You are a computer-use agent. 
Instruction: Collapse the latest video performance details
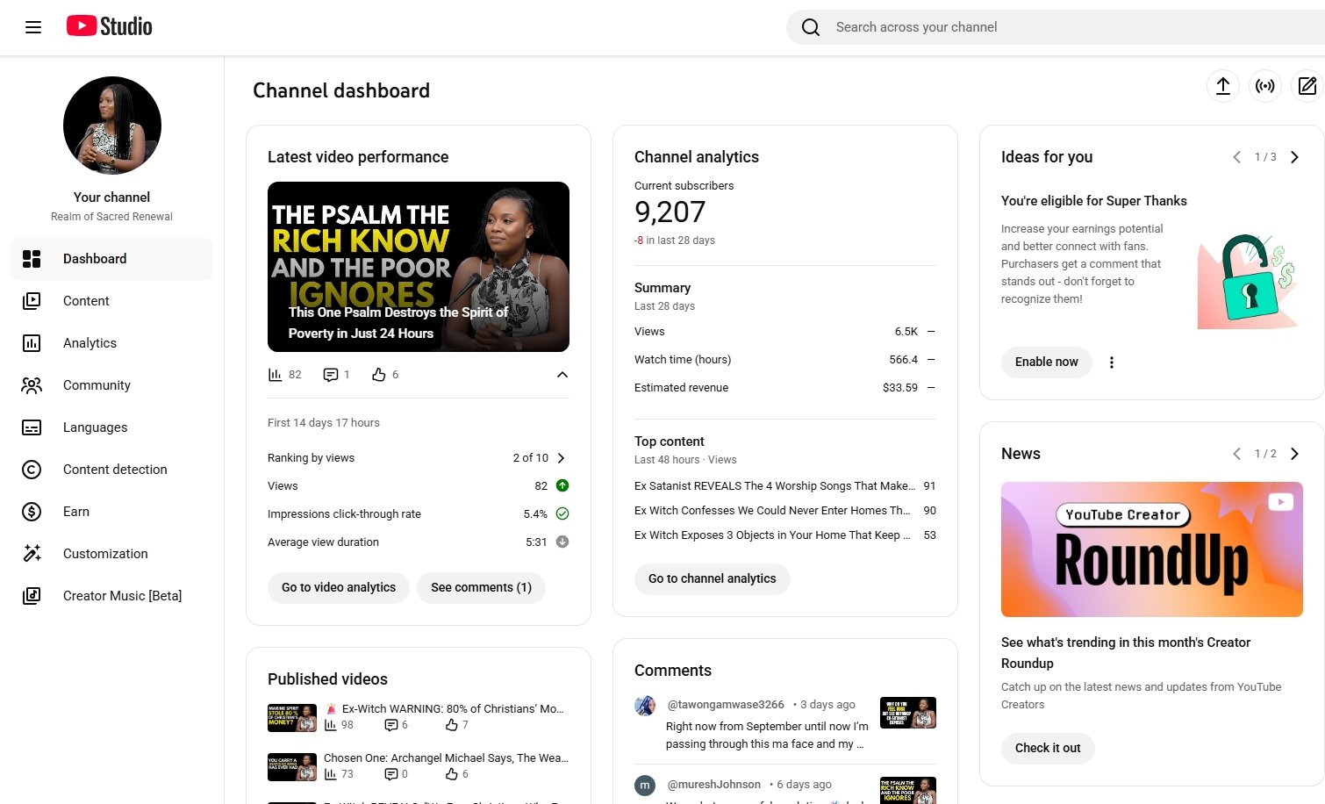click(562, 375)
